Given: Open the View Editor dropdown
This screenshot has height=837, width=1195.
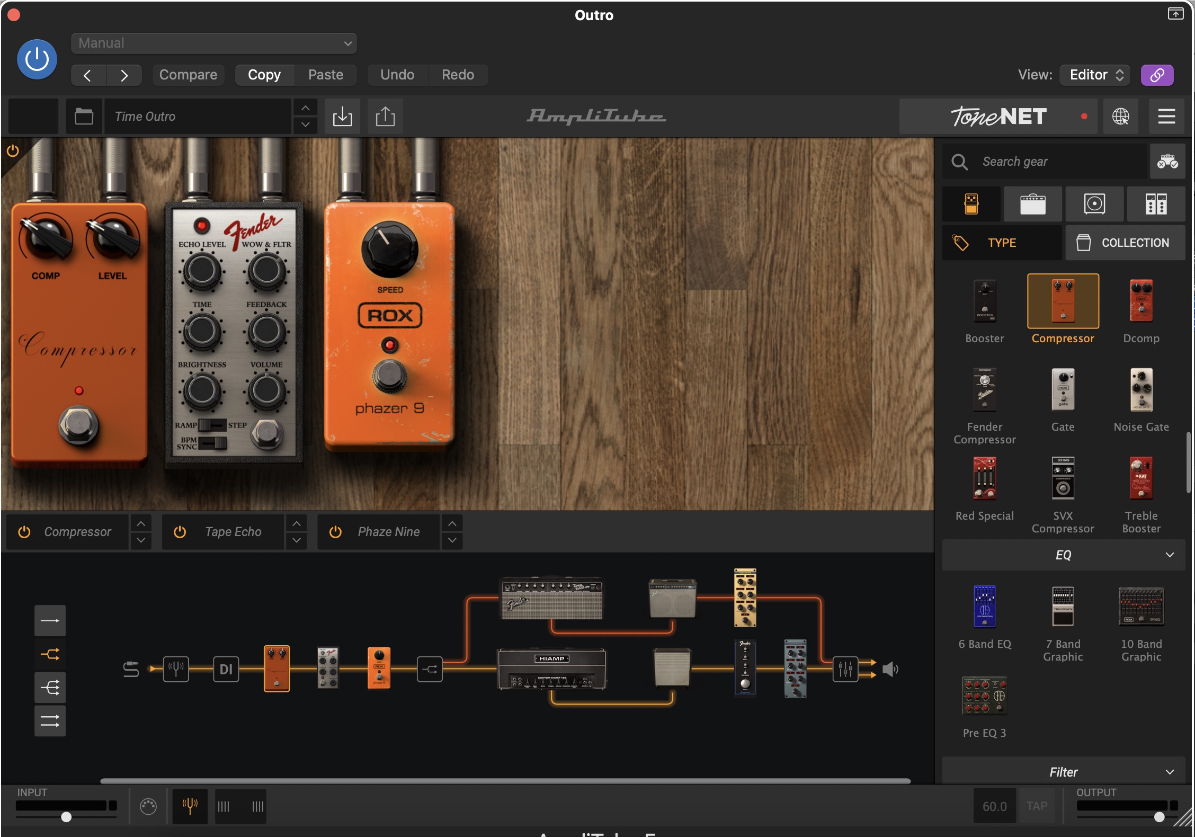Looking at the screenshot, I should 1095,75.
